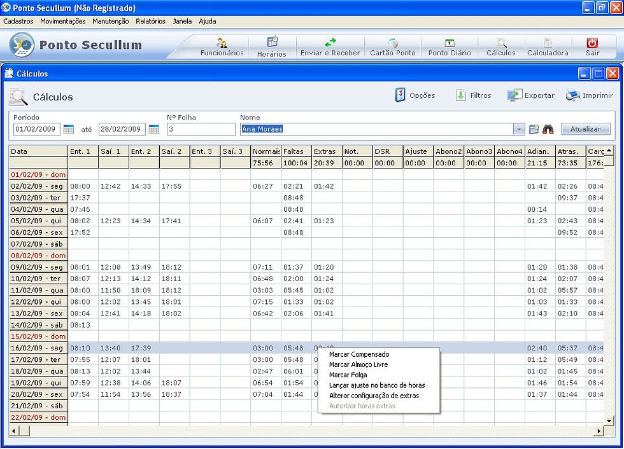Click the 100:04 Faltas total cell
The image size is (624, 449).
click(x=297, y=163)
